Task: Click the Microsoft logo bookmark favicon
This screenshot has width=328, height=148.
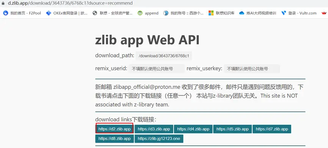Action: point(211,13)
